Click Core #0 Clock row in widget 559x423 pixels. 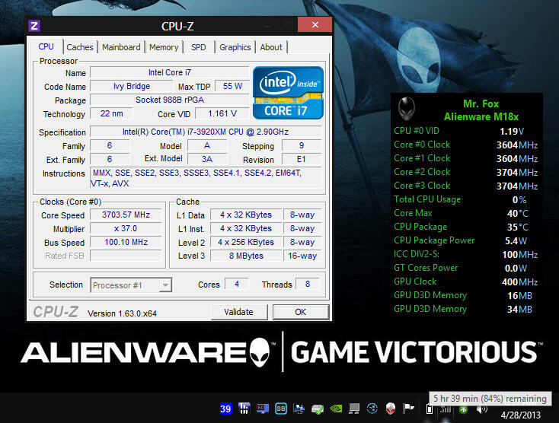tap(465, 145)
